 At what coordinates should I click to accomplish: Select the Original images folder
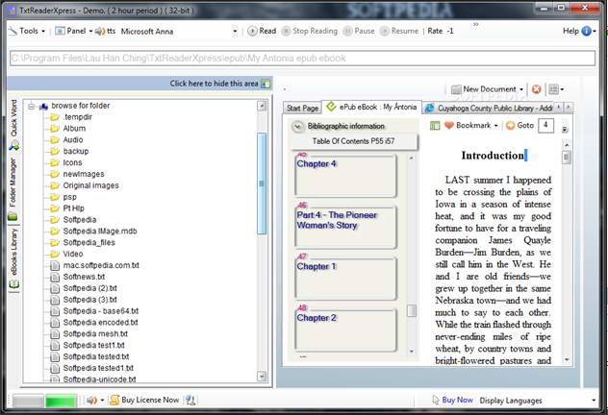click(x=91, y=185)
